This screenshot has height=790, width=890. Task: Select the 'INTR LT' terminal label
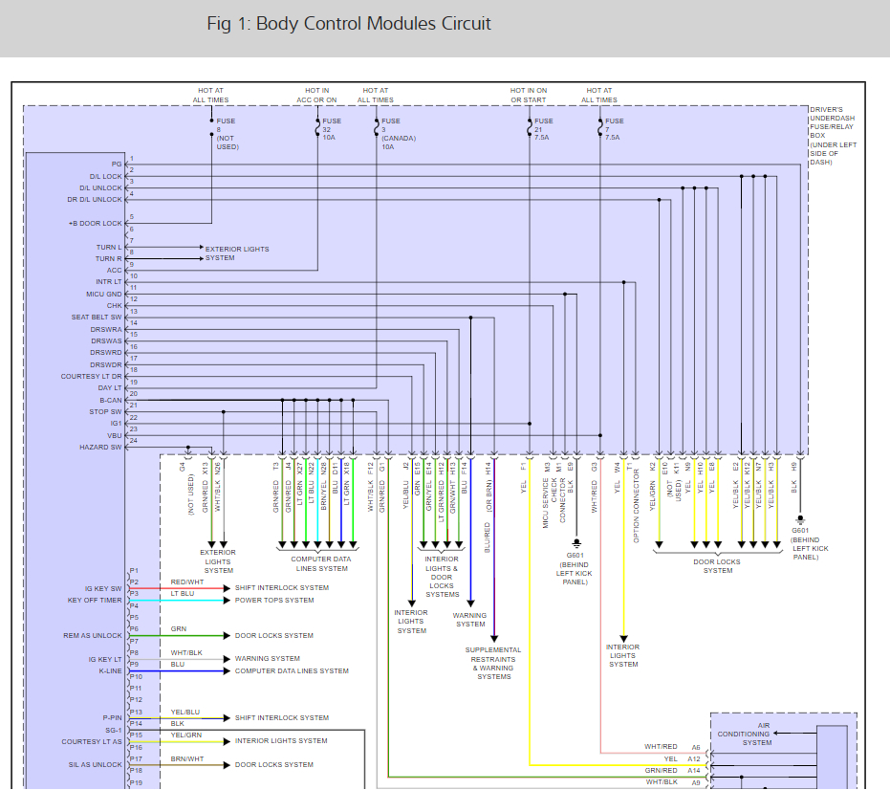tap(108, 282)
